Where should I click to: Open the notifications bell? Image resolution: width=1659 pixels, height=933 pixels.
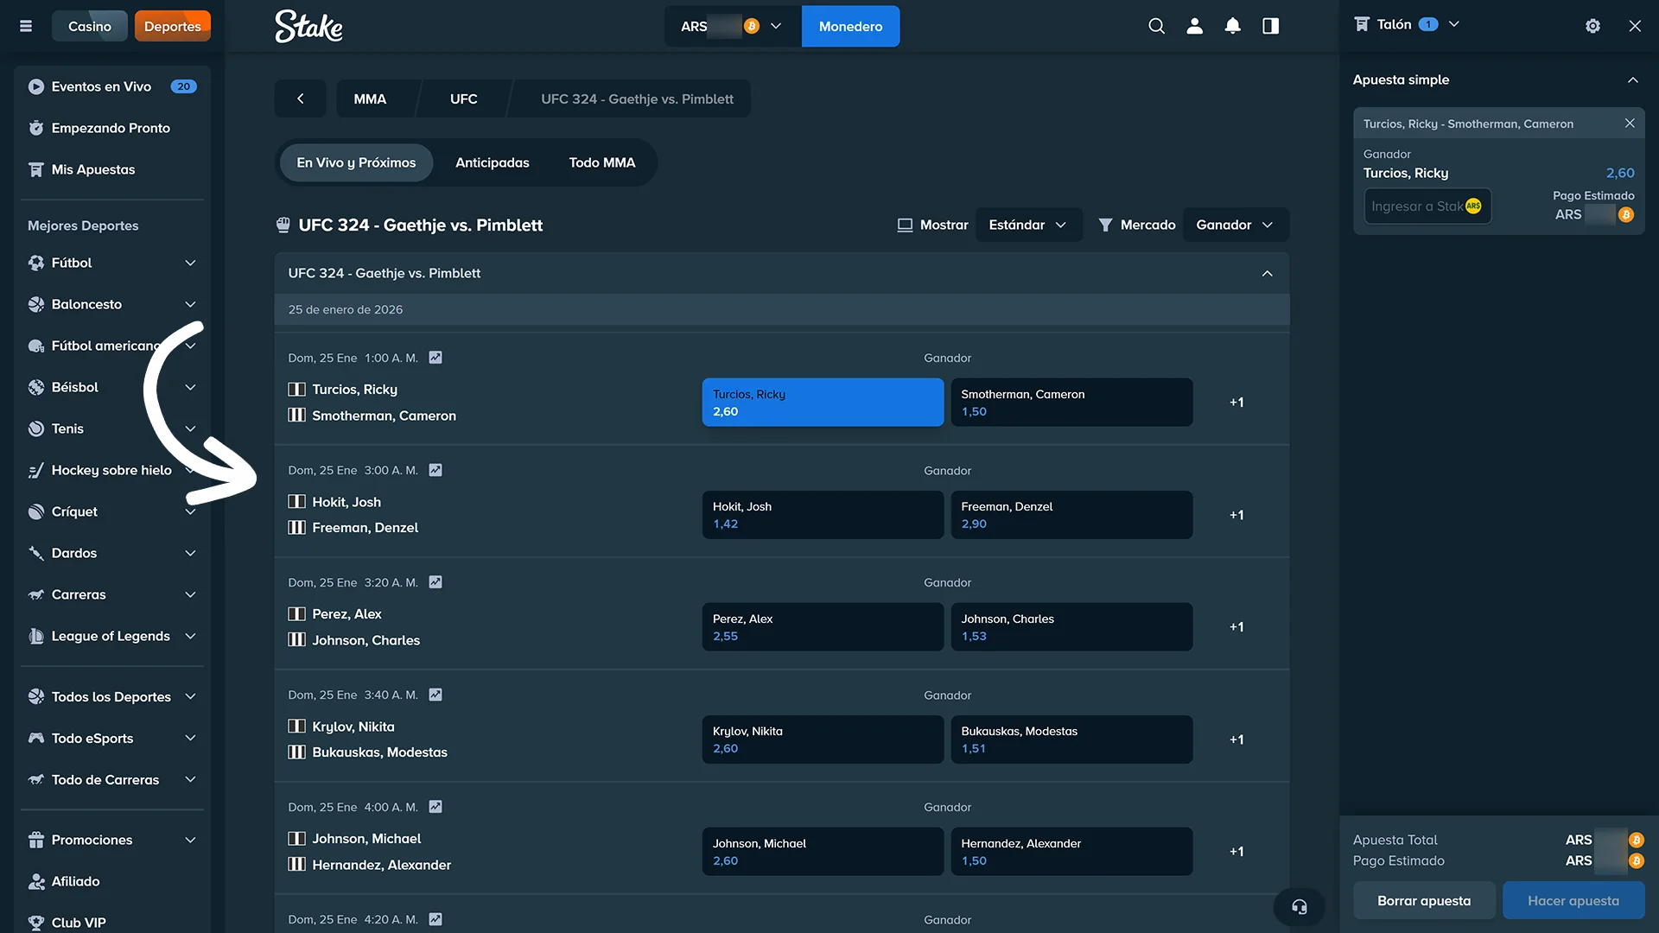click(1232, 26)
